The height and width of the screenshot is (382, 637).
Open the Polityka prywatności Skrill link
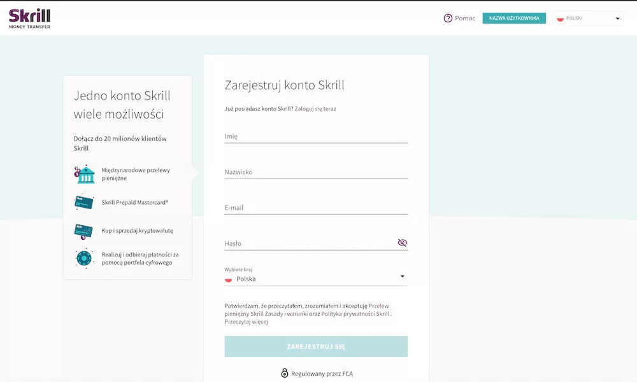click(355, 314)
